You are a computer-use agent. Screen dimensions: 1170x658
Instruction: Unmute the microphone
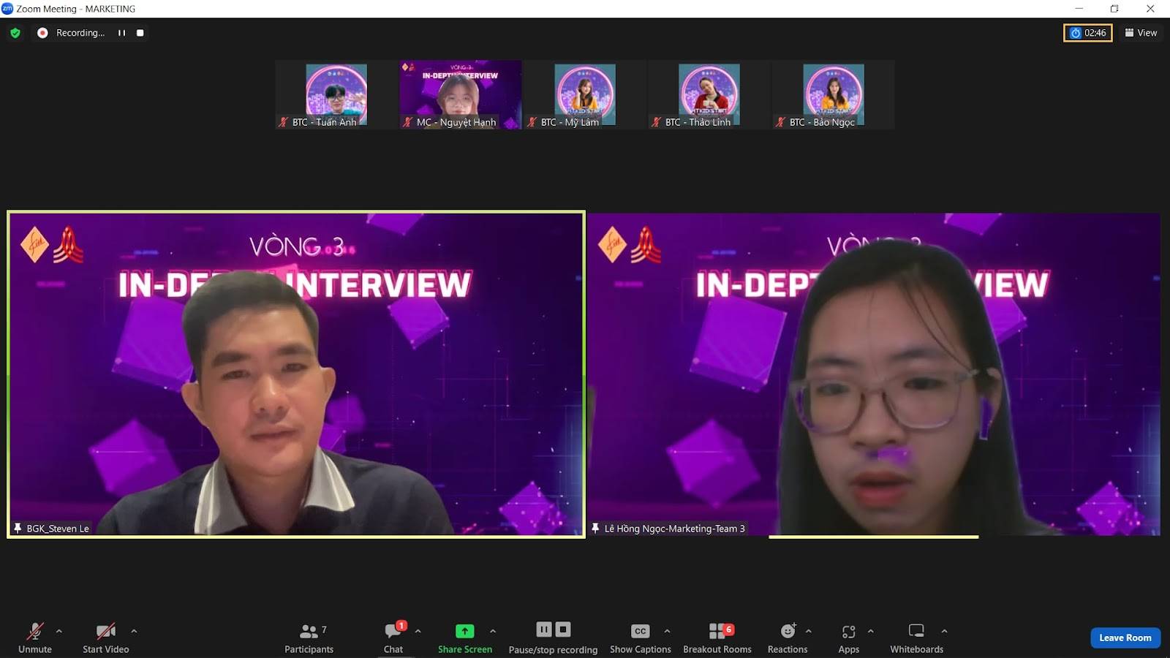[34, 638]
